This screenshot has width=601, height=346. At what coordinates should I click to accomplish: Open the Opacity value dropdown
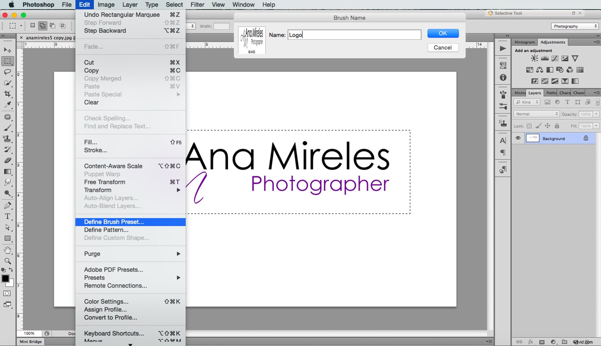click(596, 114)
